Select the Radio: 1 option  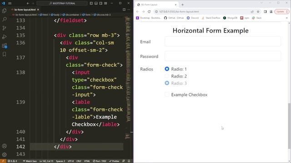point(167,69)
